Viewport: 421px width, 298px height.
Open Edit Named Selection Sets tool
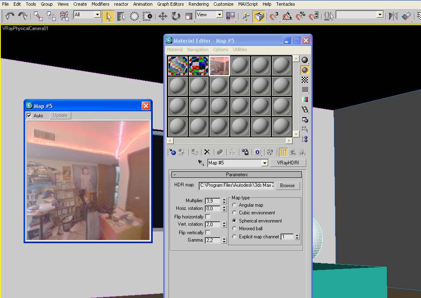(328, 16)
